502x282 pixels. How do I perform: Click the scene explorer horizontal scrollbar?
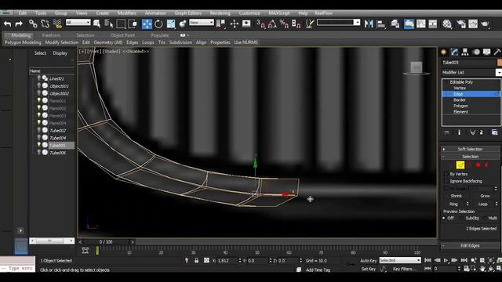[52, 240]
